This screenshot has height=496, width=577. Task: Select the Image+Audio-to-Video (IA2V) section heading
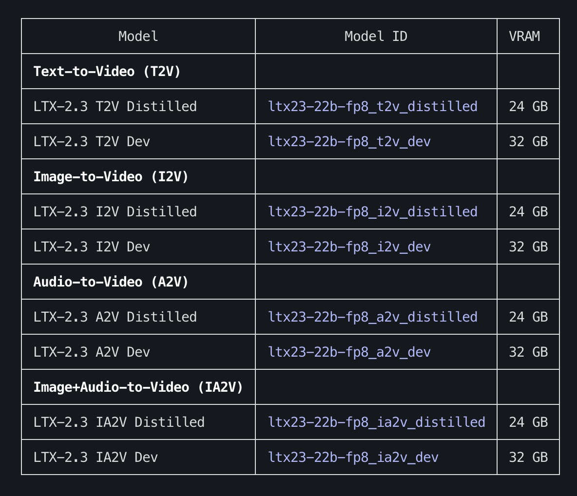[x=138, y=387]
